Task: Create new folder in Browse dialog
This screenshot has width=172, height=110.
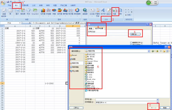Action: pos(164,51)
